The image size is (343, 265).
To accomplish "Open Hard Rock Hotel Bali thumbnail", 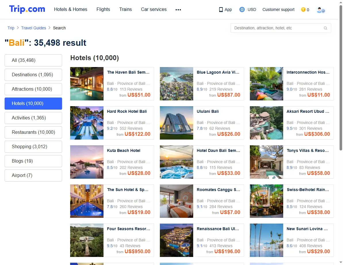I will coord(87,123).
